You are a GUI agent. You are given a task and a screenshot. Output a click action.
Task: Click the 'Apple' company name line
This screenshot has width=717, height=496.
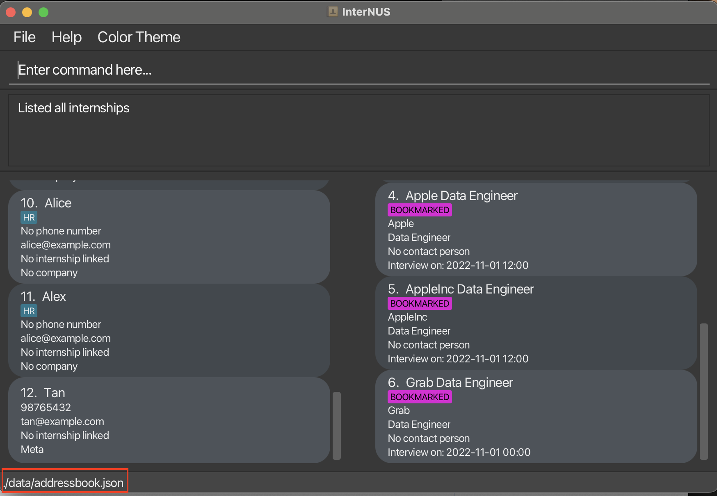pos(401,223)
